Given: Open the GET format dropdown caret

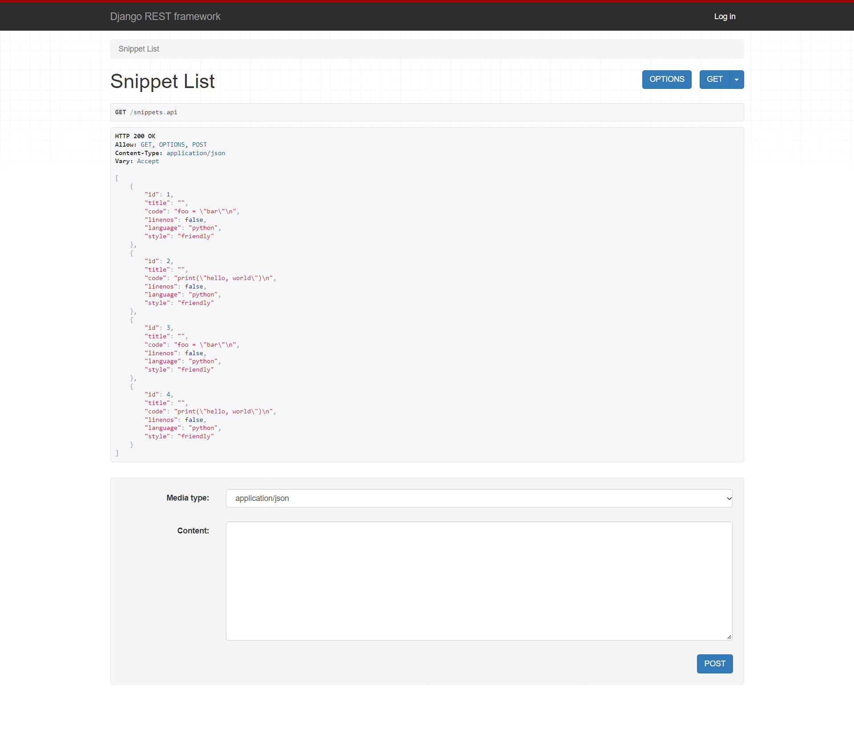Looking at the screenshot, I should tap(737, 80).
